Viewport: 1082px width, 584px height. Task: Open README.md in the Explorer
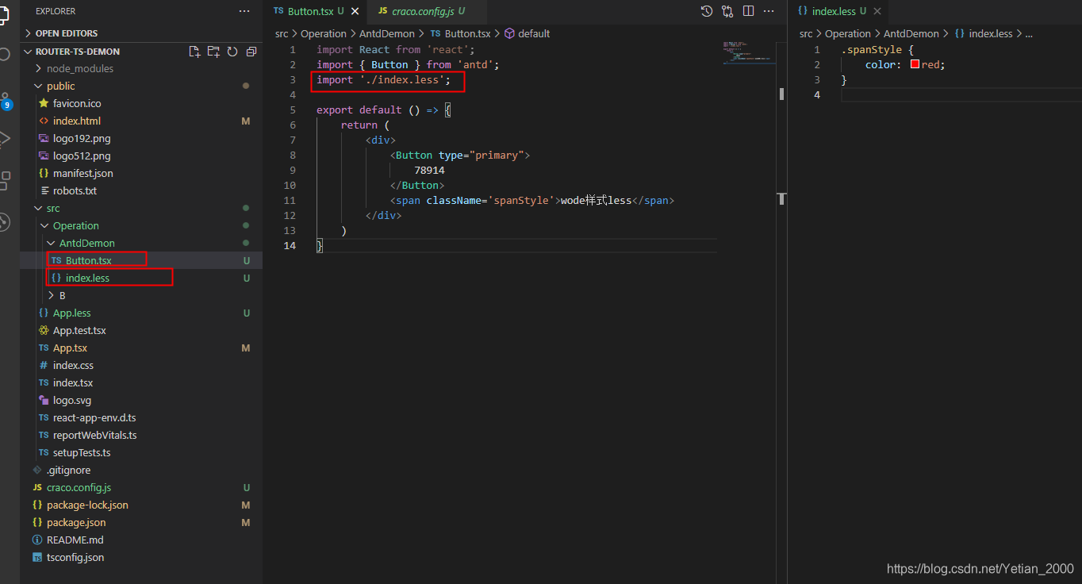pyautogui.click(x=75, y=540)
